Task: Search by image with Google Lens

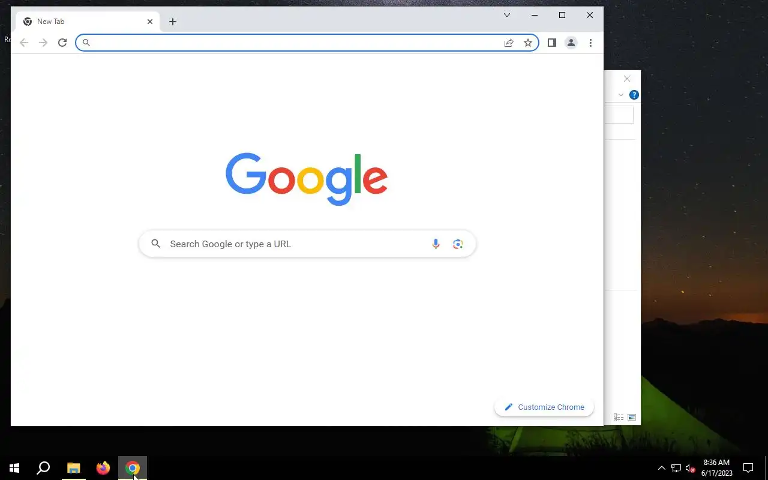Action: (458, 244)
